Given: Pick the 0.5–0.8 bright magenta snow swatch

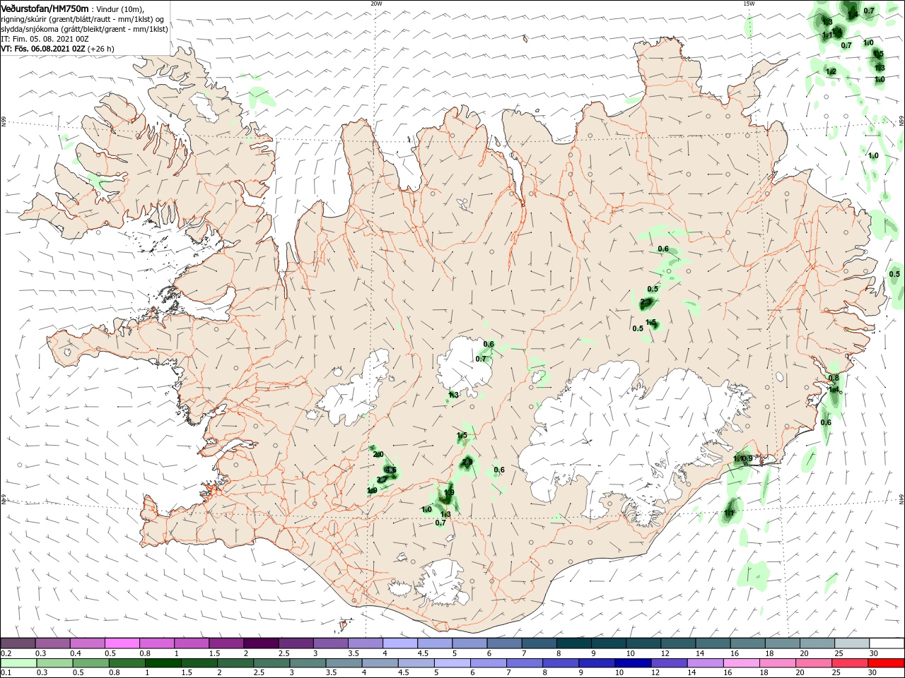Looking at the screenshot, I should [x=122, y=643].
